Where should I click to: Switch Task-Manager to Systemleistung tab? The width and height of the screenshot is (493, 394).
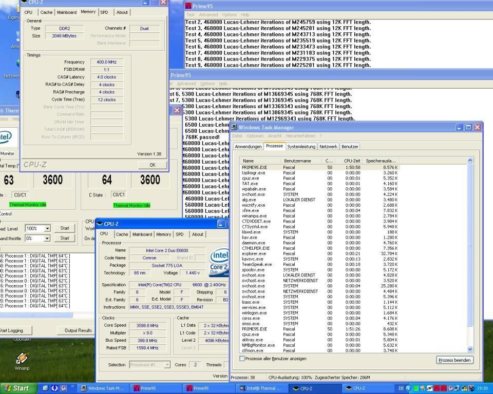coord(301,147)
